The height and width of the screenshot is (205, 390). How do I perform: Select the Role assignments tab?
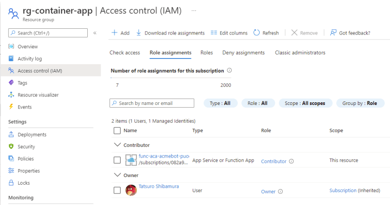coord(170,53)
